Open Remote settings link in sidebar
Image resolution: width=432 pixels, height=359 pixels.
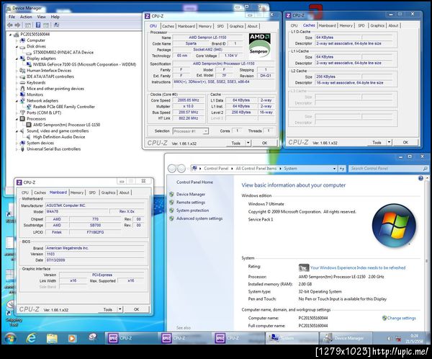(191, 203)
